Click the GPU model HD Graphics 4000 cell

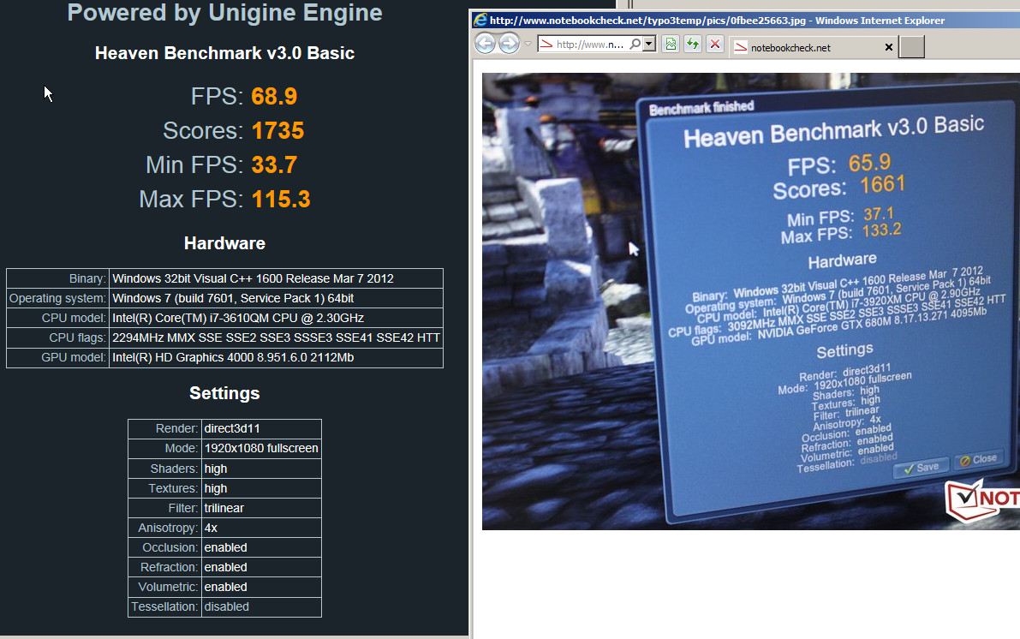pos(276,357)
